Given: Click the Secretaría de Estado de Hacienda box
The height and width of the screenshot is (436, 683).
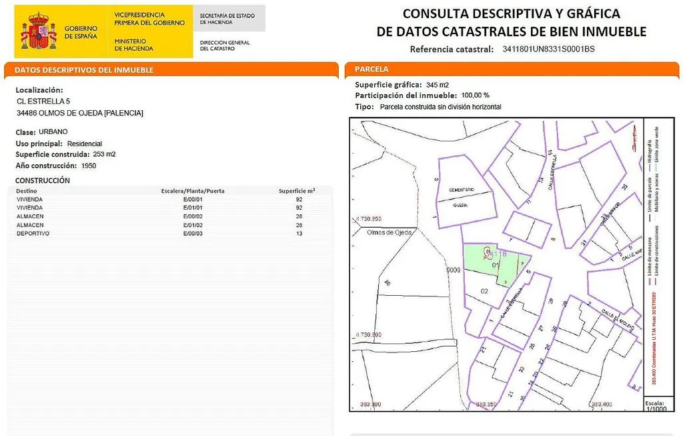Looking at the screenshot, I should tap(229, 18).
